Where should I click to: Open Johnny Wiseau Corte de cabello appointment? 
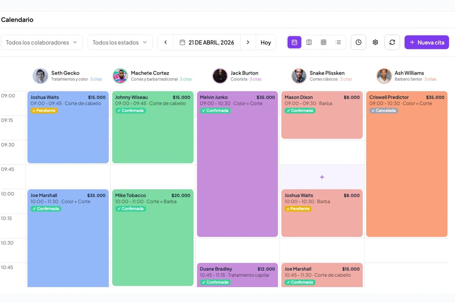pos(153,127)
